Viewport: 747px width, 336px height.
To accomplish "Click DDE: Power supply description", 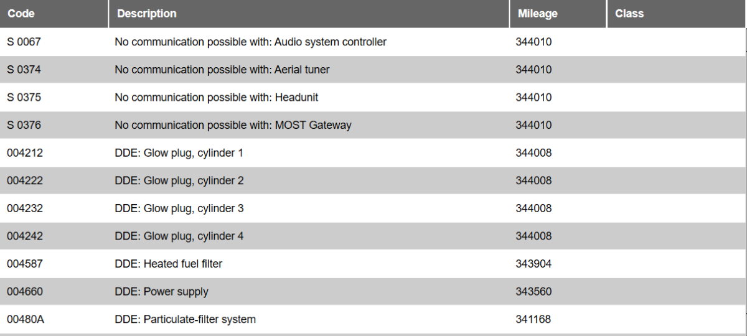I will point(161,291).
